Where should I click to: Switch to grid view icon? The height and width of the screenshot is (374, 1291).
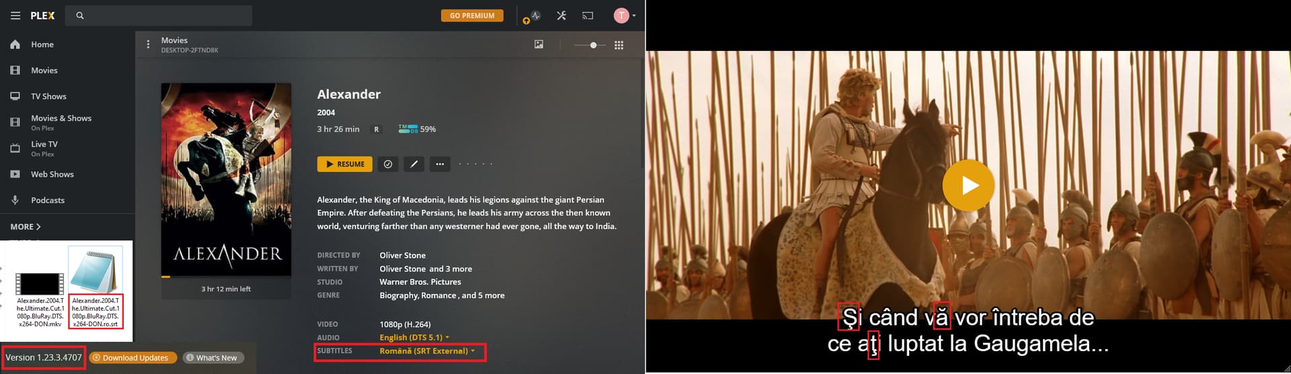click(619, 45)
